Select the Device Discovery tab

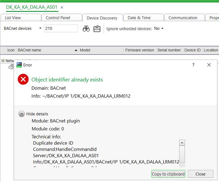coord(103,18)
